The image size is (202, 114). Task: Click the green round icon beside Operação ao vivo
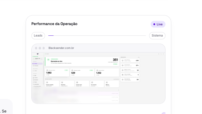(48, 60)
